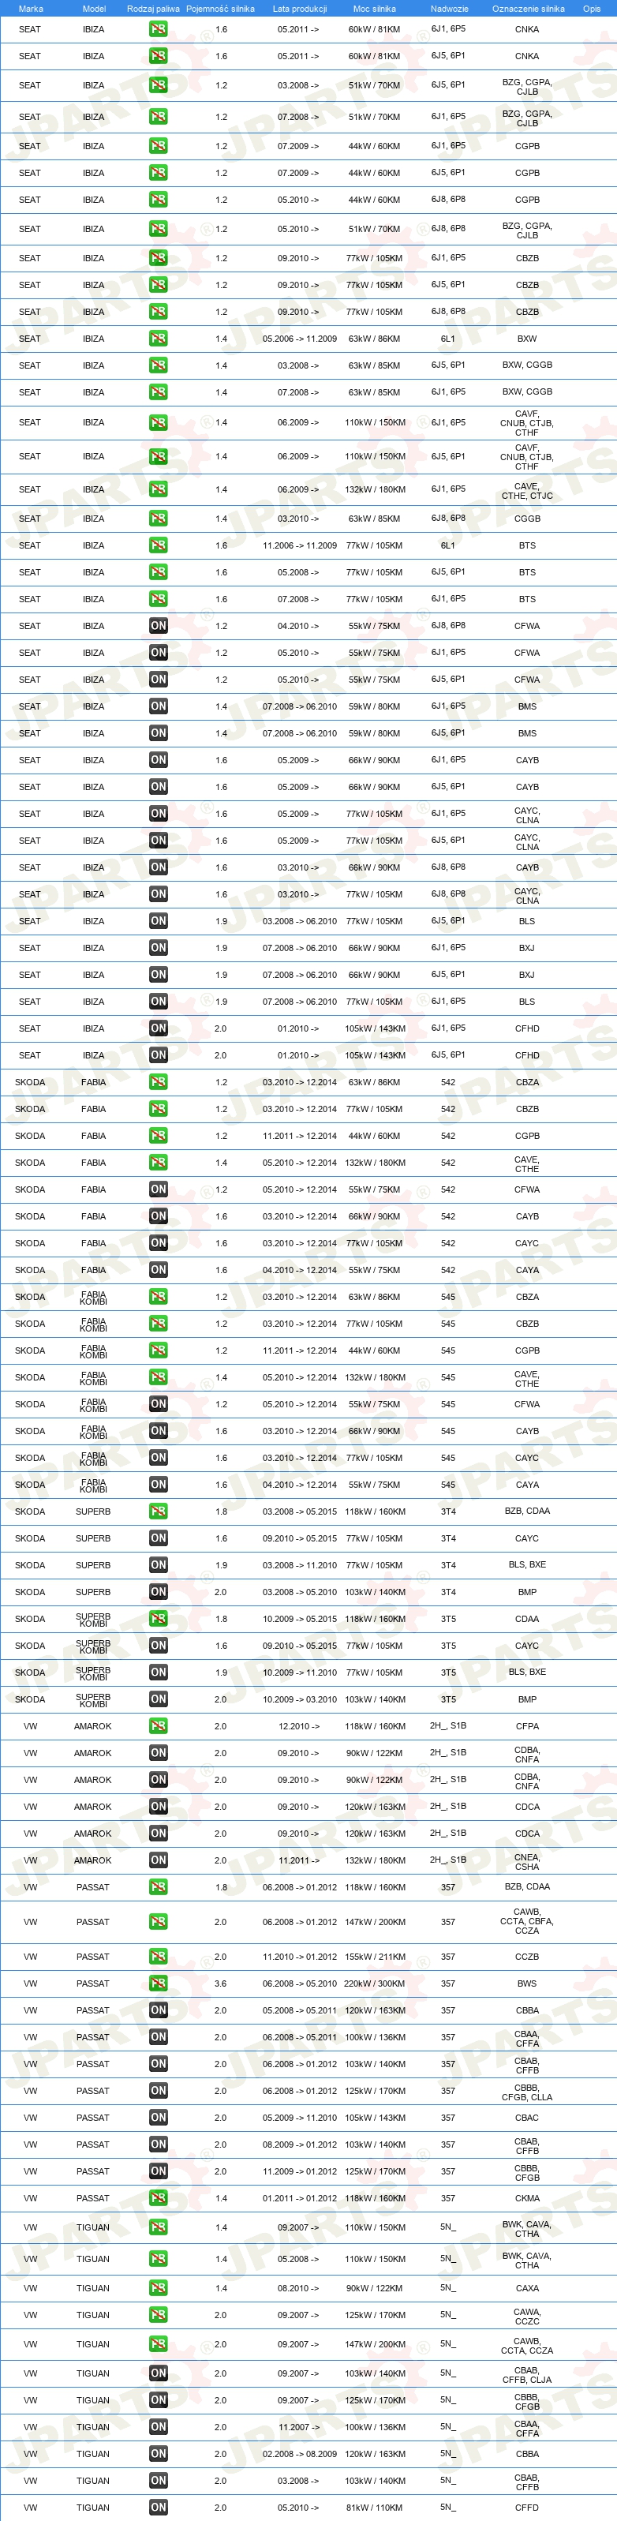Click the Opis column header

(592, 9)
